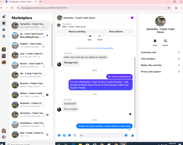Click the blue plus open more actions icon
The height and width of the screenshot is (145, 183).
59,135
